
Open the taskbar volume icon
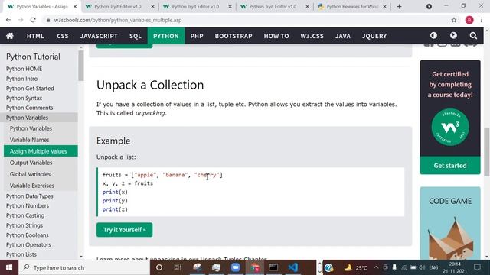click(422, 267)
